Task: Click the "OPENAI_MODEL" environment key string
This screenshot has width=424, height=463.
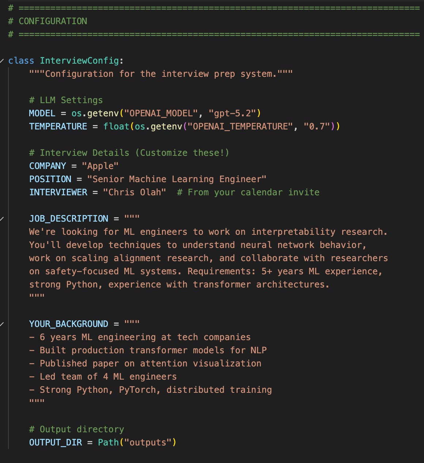Action: (x=161, y=113)
